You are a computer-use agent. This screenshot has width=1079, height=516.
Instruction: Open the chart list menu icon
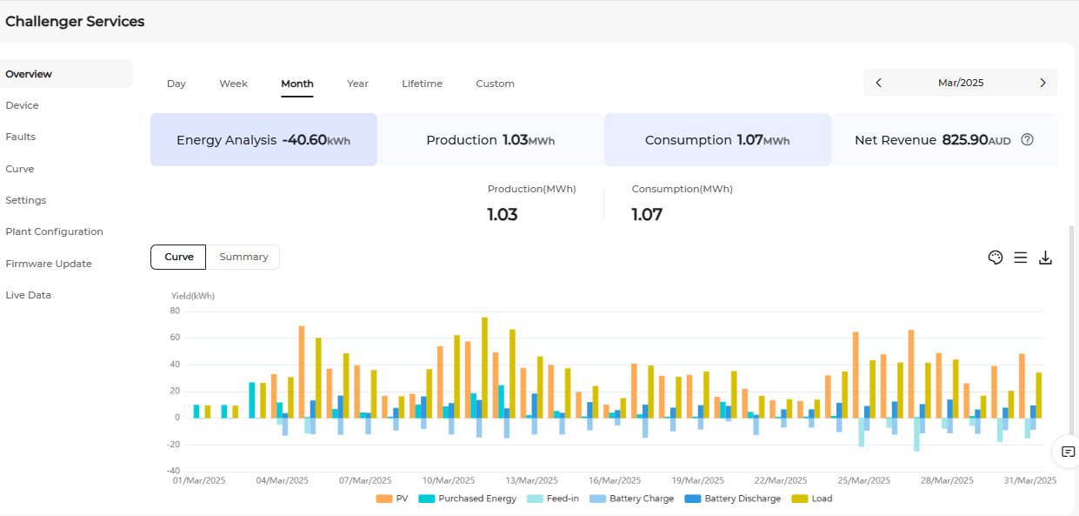point(1021,258)
